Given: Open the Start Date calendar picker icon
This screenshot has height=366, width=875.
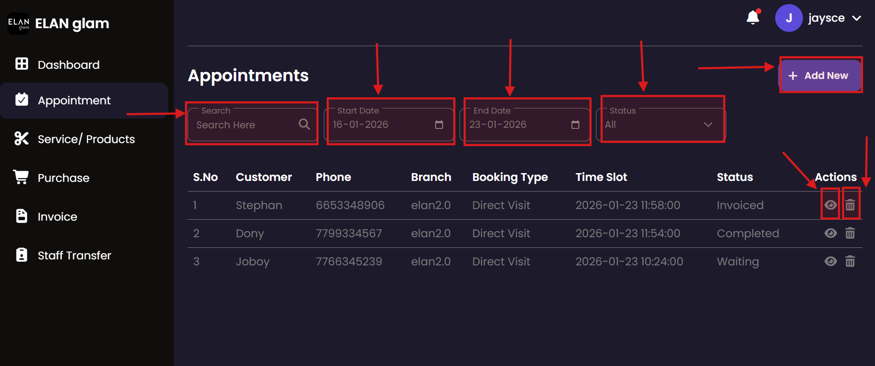Looking at the screenshot, I should pyautogui.click(x=439, y=125).
